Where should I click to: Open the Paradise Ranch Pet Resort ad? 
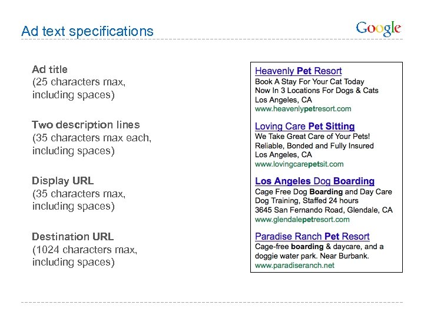(x=312, y=237)
